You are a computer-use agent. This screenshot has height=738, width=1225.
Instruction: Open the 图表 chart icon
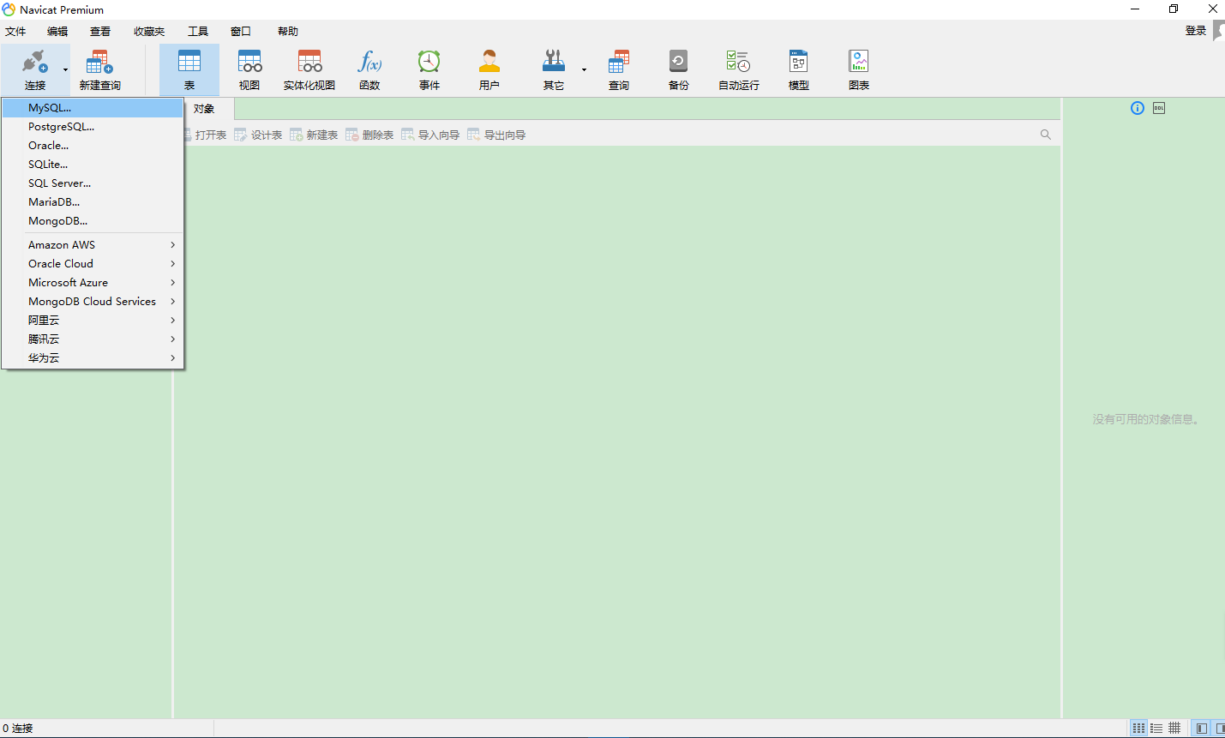(x=859, y=62)
